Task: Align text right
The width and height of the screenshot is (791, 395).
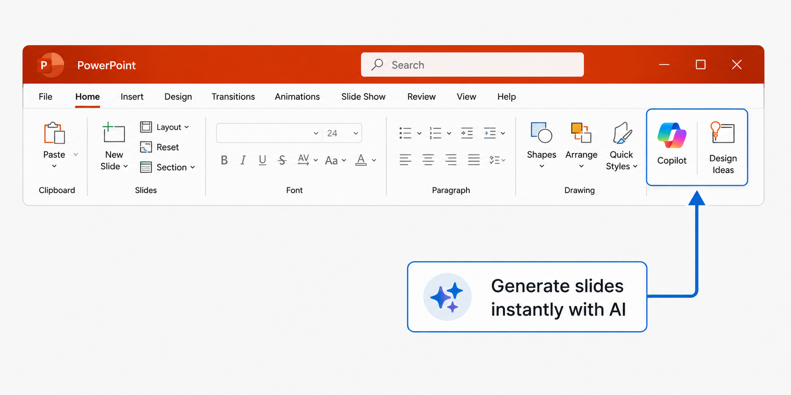Action: (451, 159)
